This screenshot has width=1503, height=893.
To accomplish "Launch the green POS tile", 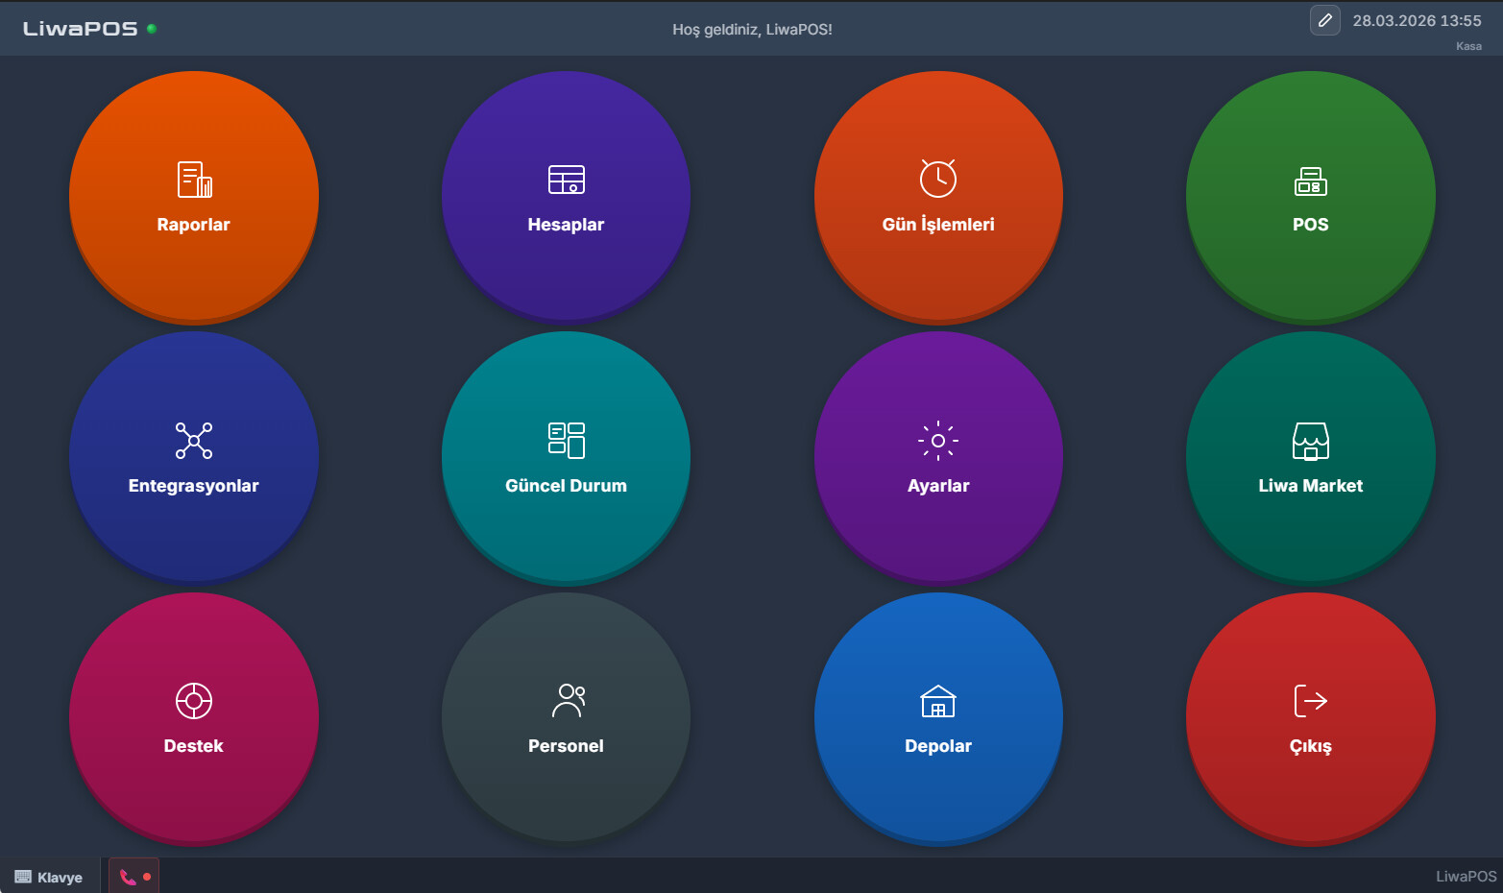I will pos(1310,197).
